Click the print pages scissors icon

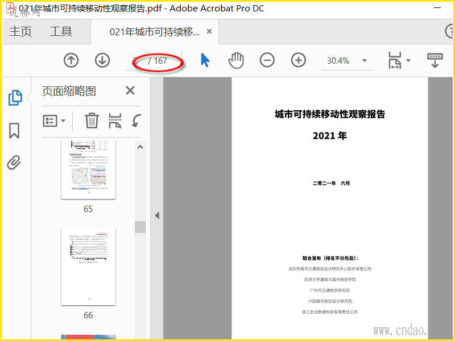pos(115,120)
